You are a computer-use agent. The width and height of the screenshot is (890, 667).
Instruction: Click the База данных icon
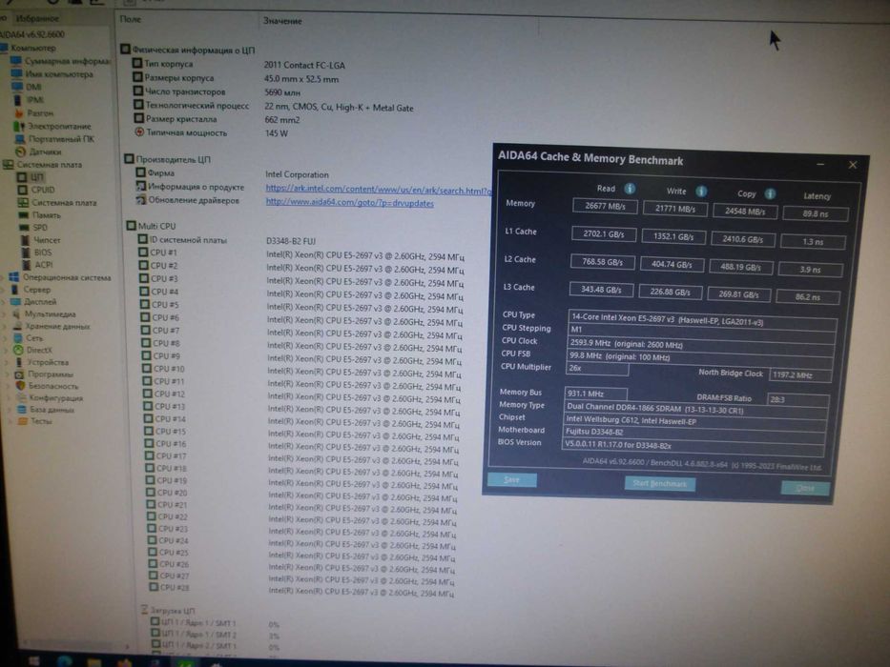[x=22, y=410]
